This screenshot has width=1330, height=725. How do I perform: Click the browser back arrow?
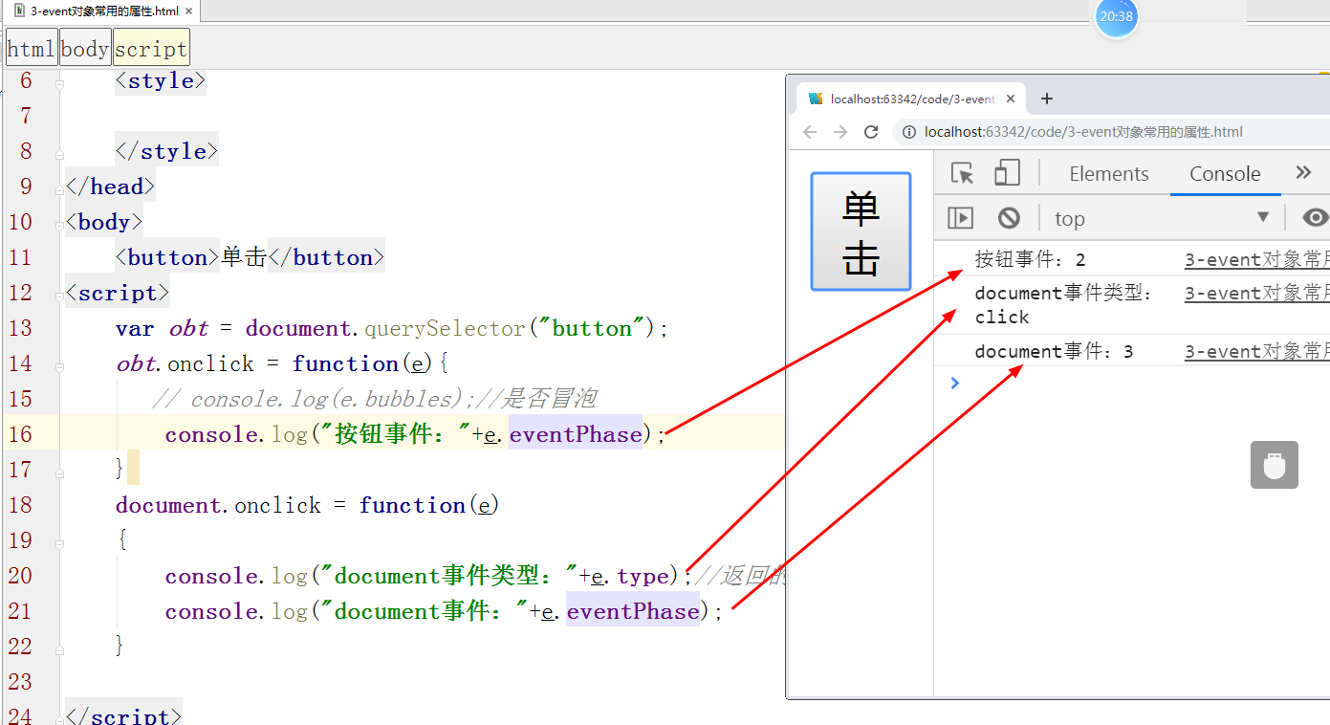tap(810, 132)
